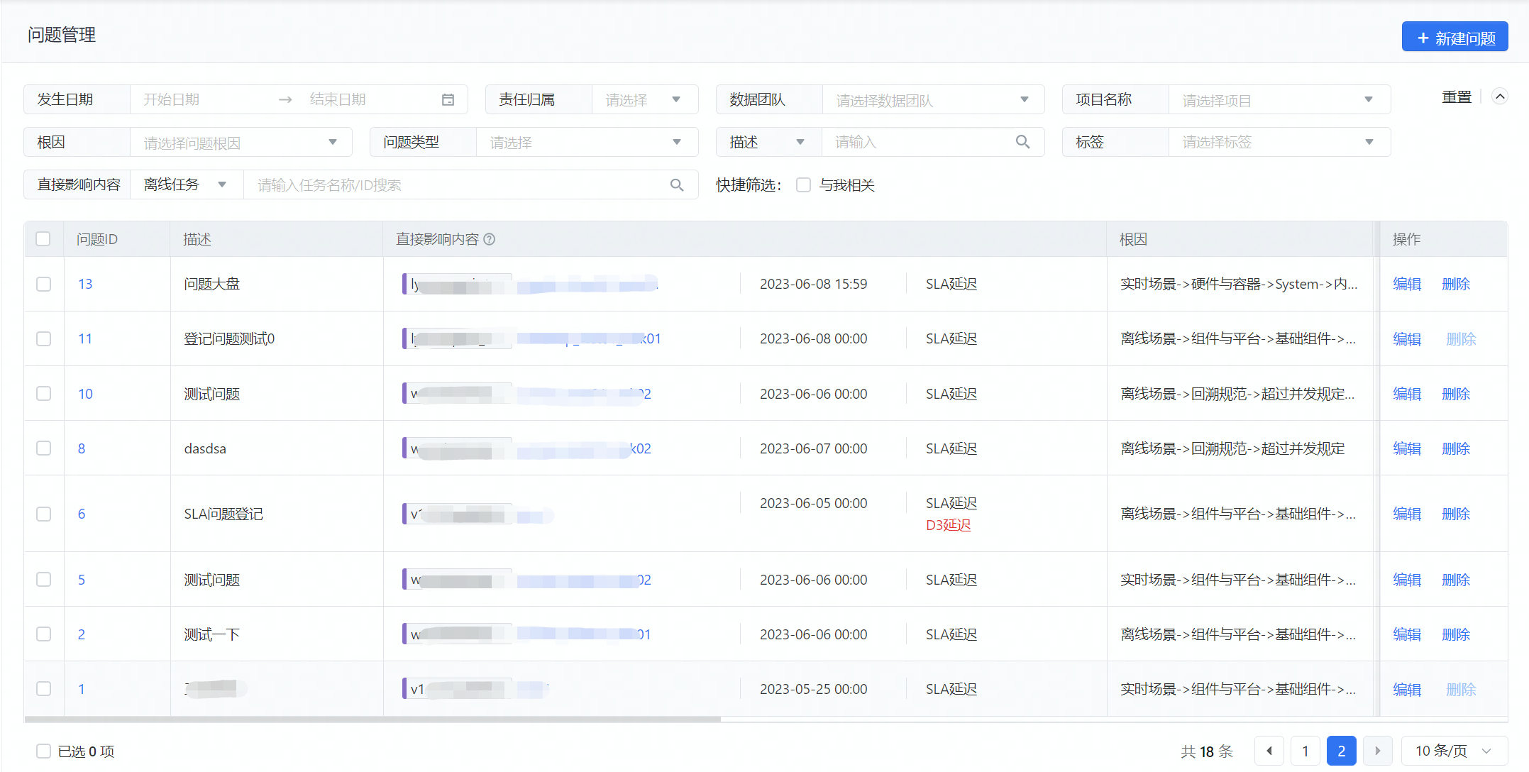Click the task name/ID search input
Viewport: 1529px width, 772px height.
pyautogui.click(x=458, y=185)
